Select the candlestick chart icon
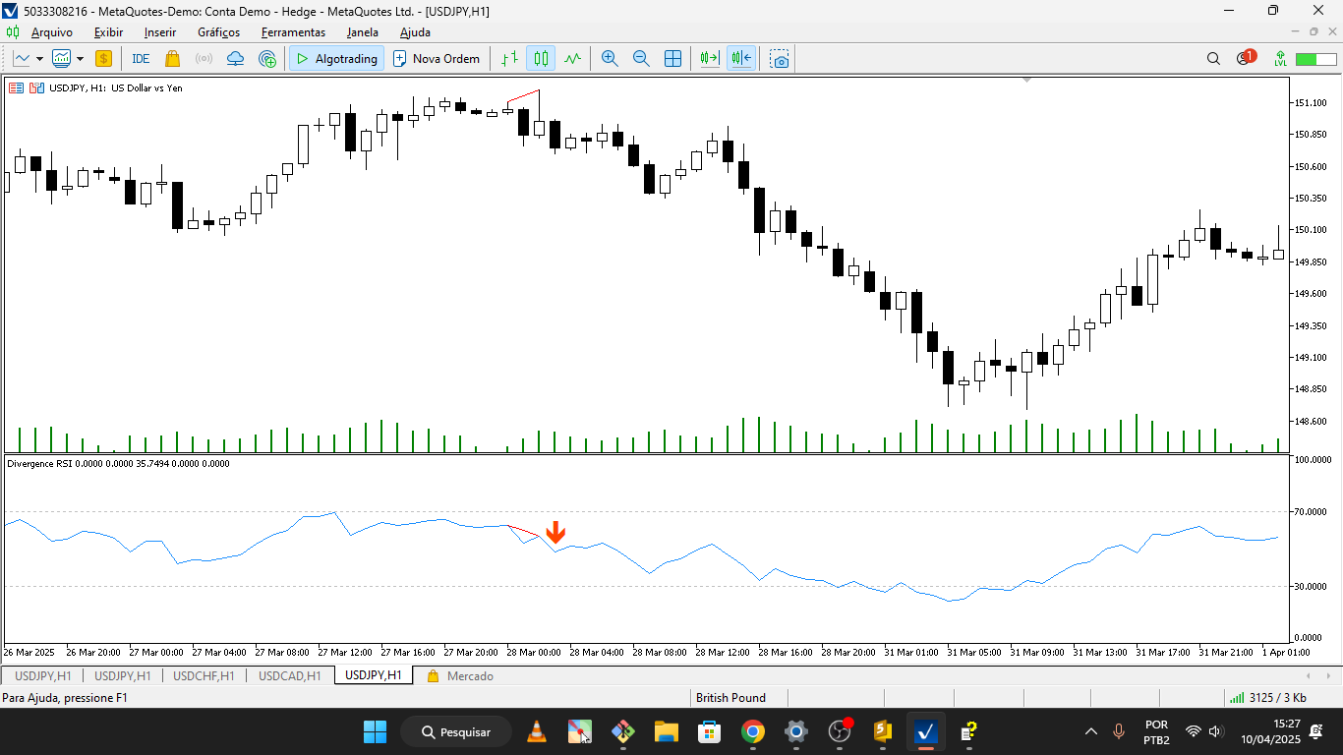The width and height of the screenshot is (1343, 755). coord(539,58)
